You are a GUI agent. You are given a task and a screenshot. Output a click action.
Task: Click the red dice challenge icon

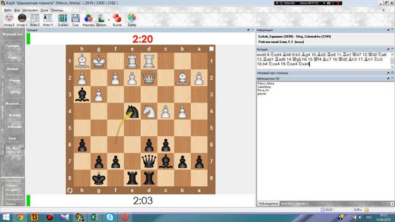tap(117, 18)
